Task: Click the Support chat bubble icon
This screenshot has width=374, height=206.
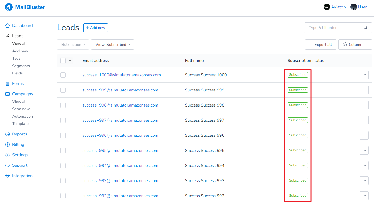Action: tap(8, 165)
